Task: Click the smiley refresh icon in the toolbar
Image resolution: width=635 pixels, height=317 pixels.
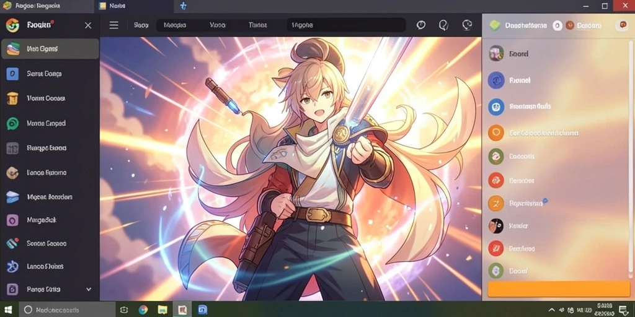Action: [x=467, y=25]
